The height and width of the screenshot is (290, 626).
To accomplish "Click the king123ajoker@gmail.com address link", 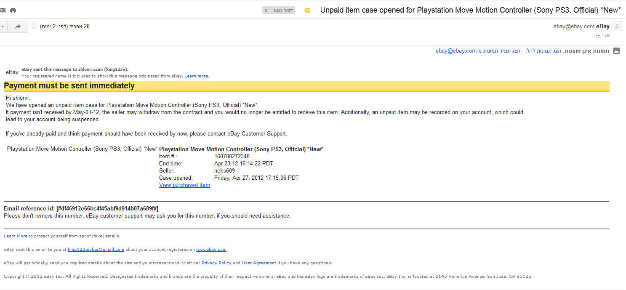I will 96,250.
